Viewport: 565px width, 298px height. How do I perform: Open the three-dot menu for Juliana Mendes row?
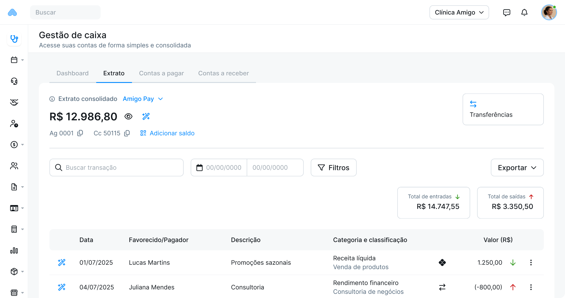531,287
